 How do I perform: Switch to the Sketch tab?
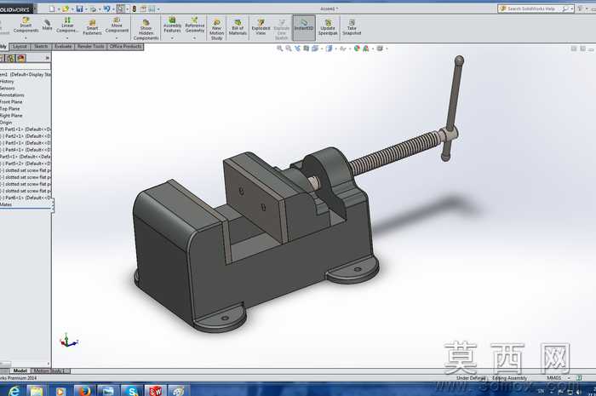point(41,46)
